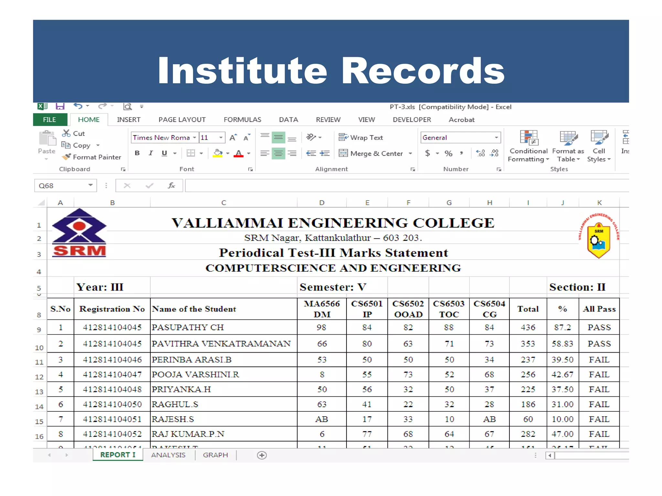Click the Undo arrow icon
The height and width of the screenshot is (496, 662).
click(x=78, y=106)
